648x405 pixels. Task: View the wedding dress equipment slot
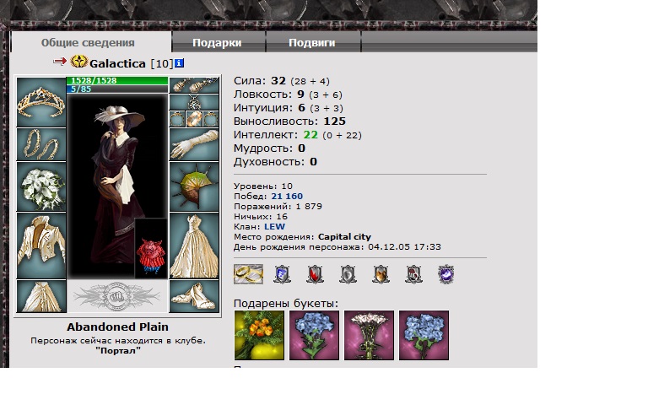tap(194, 246)
